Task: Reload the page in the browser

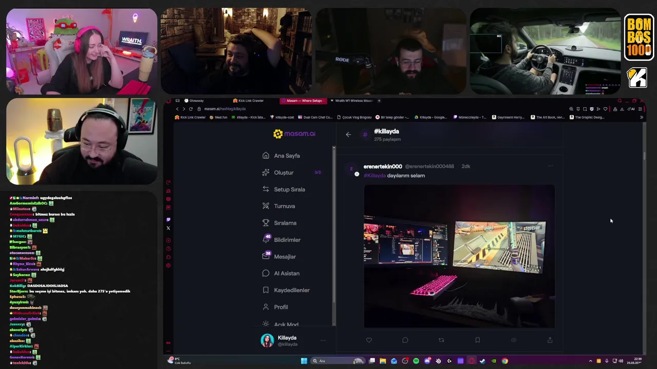Action: (191, 109)
